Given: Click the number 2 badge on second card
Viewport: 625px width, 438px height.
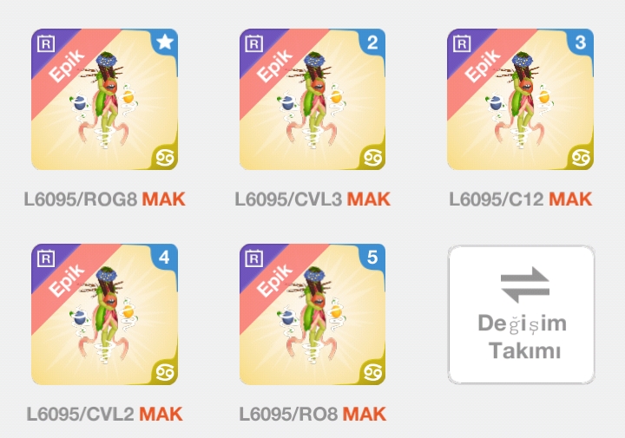Looking at the screenshot, I should click(372, 42).
